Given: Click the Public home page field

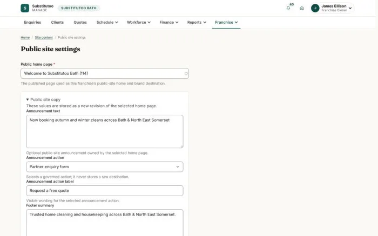Looking at the screenshot, I should (105, 73).
